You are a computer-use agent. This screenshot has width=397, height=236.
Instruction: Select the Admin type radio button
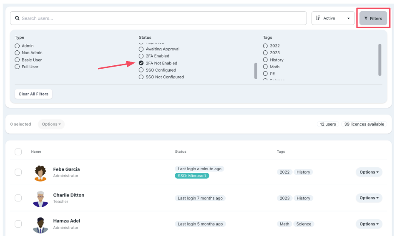18,46
